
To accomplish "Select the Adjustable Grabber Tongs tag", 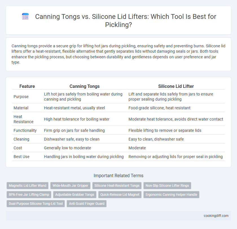I will click(75, 195).
